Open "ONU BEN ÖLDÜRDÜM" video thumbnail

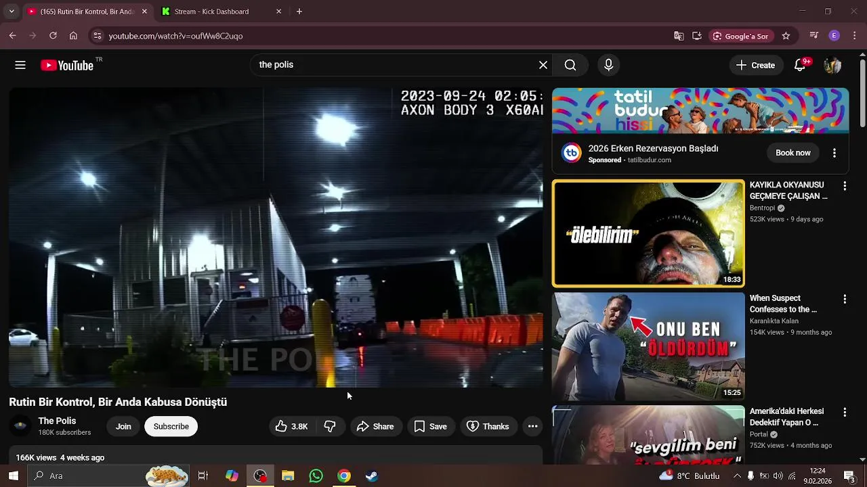click(648, 346)
